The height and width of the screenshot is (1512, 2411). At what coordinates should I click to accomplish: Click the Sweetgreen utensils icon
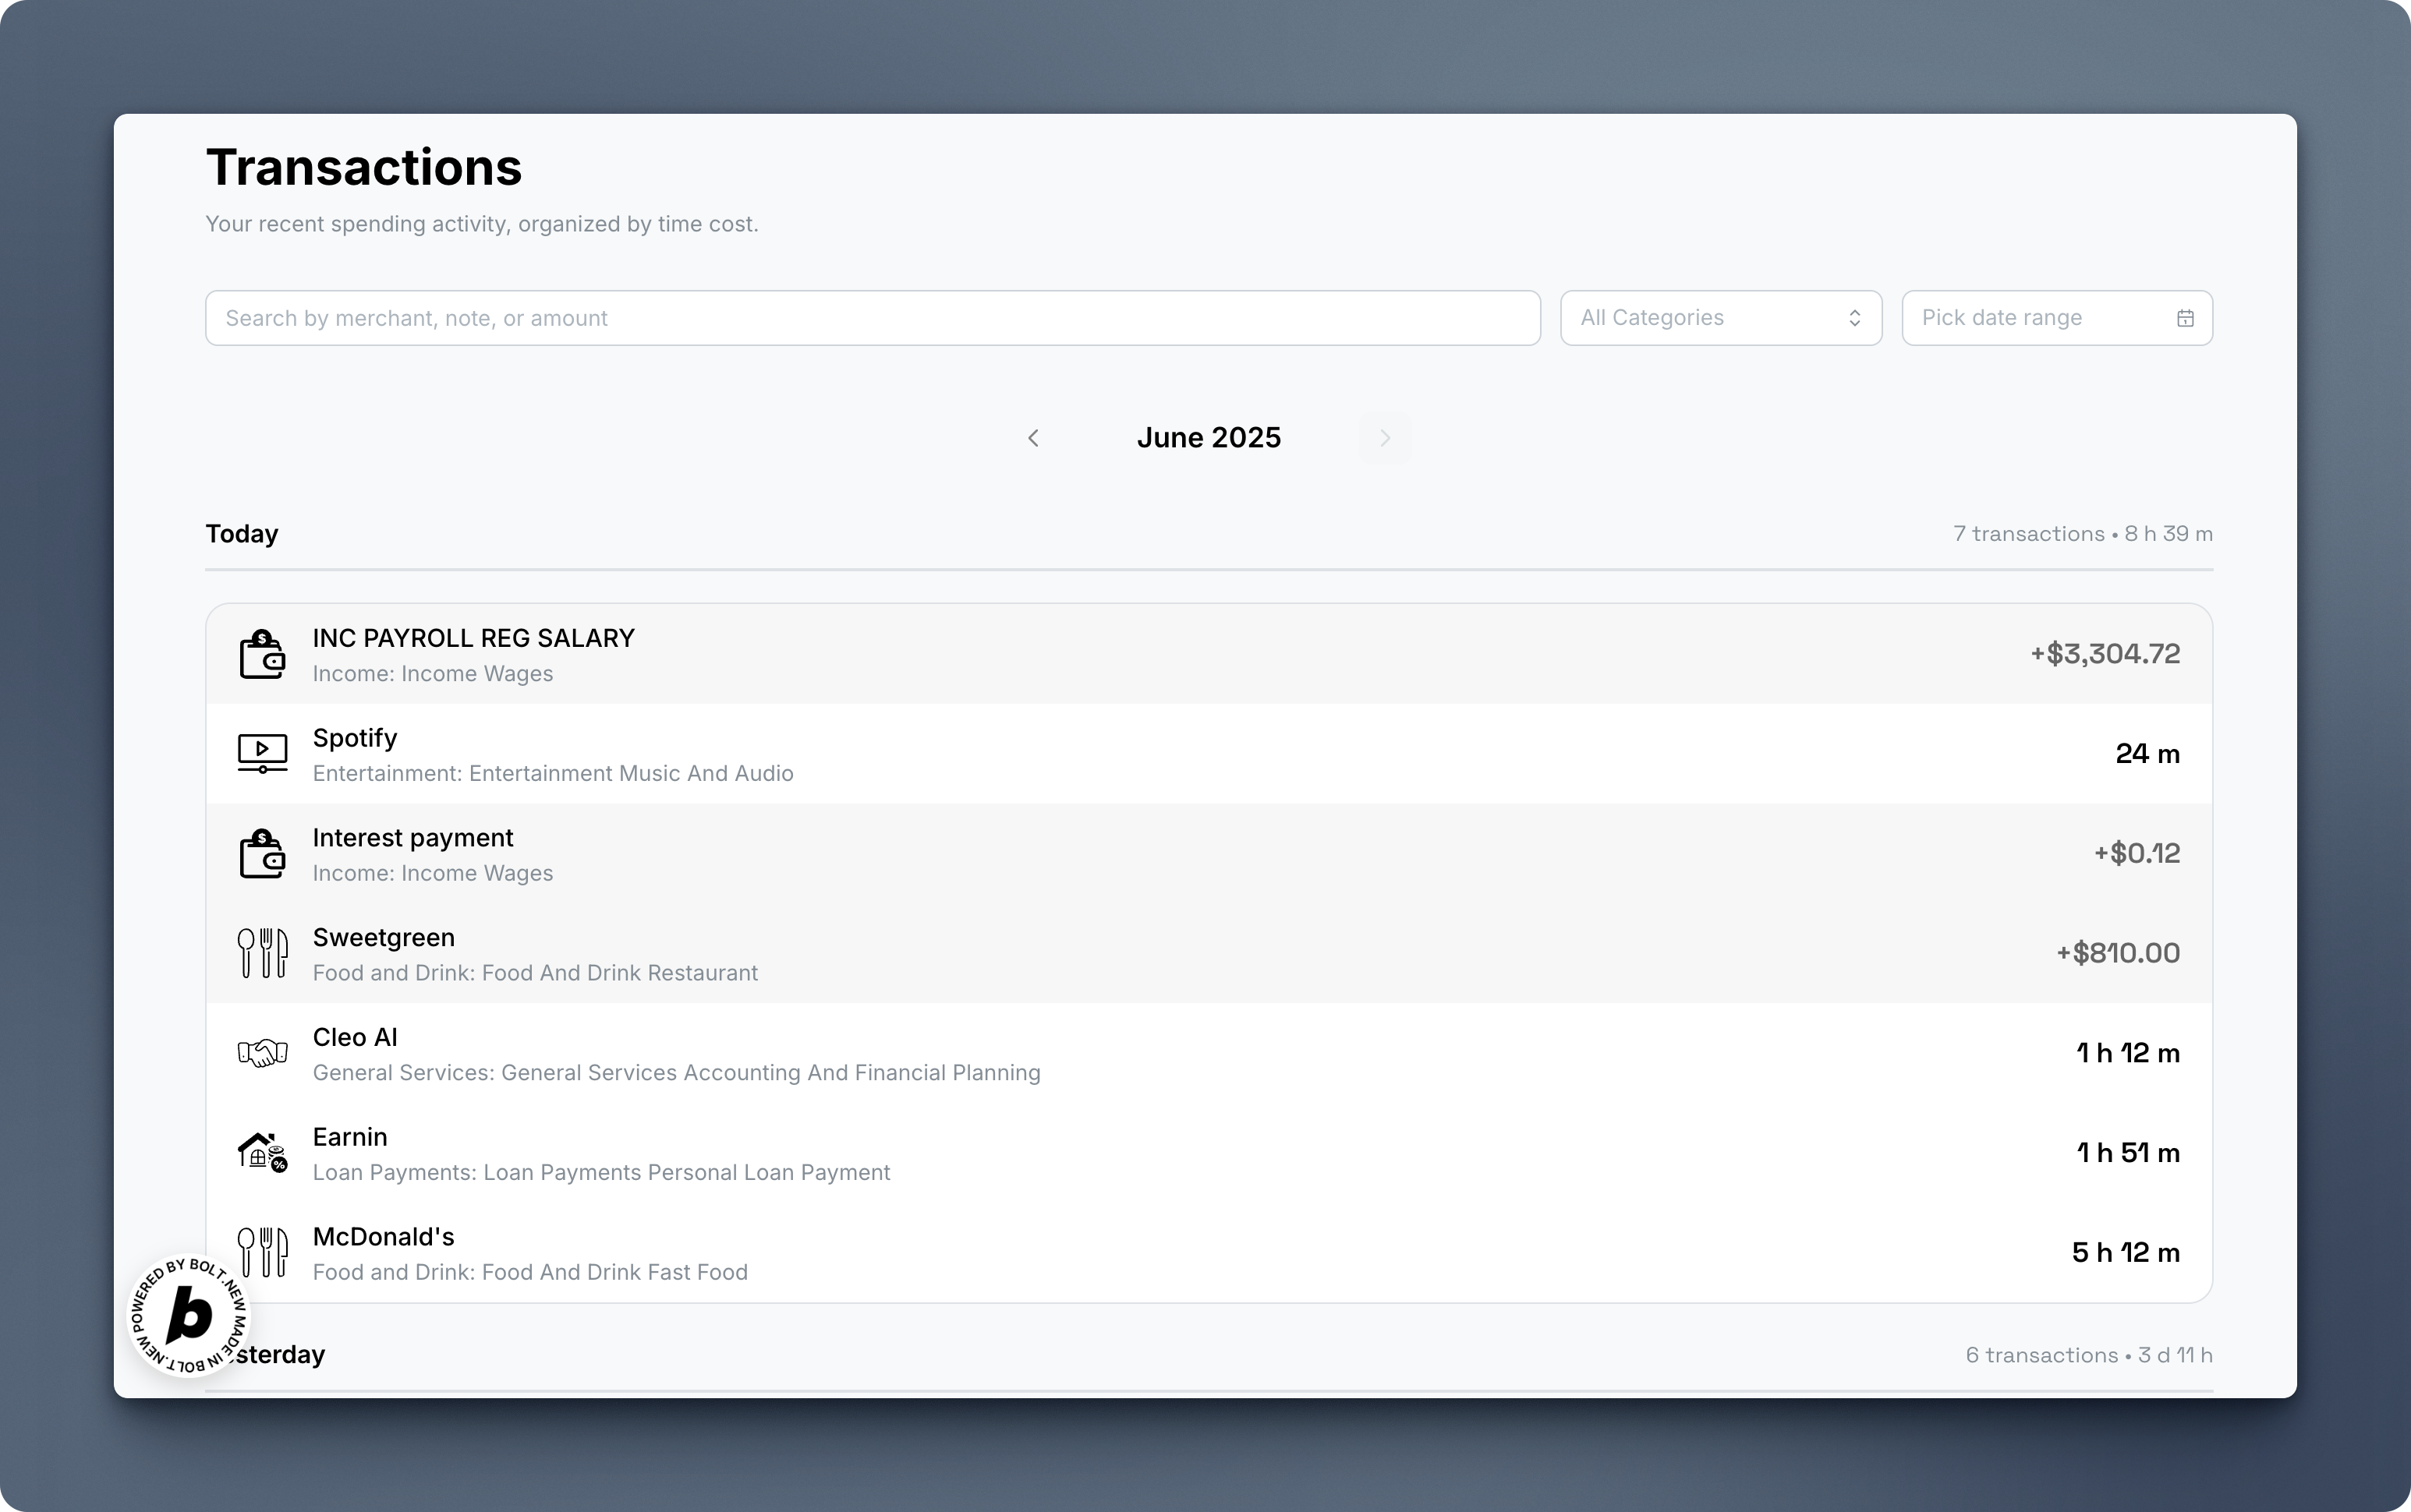pos(262,953)
